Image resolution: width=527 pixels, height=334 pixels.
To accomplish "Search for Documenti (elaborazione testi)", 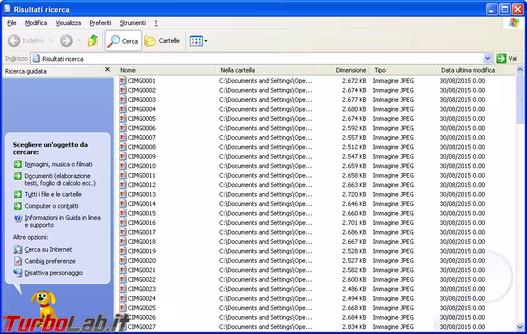I will [60, 179].
